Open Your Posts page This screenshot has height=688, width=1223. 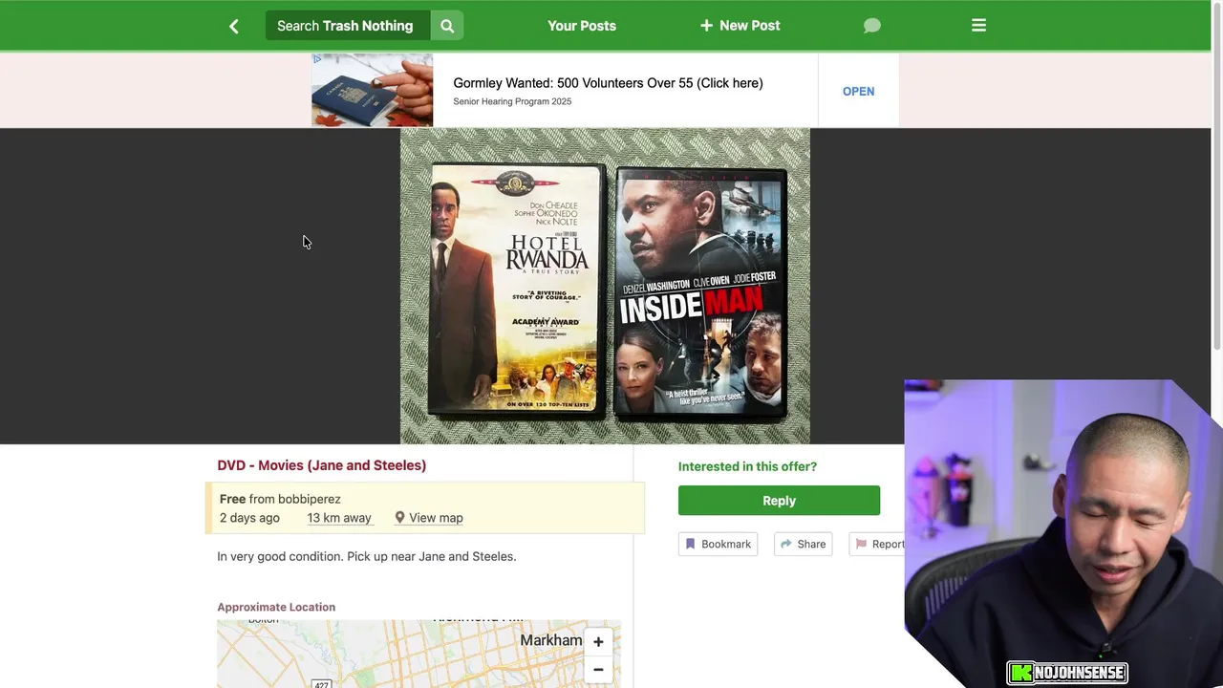click(582, 26)
